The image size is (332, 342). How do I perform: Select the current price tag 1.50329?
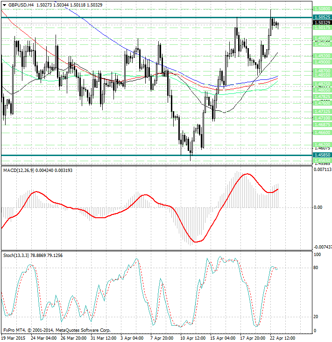pyautogui.click(x=322, y=22)
